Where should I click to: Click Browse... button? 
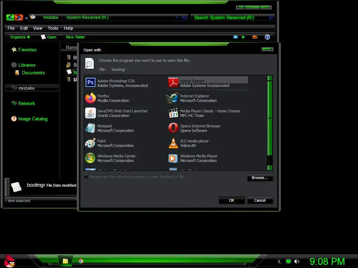260,178
